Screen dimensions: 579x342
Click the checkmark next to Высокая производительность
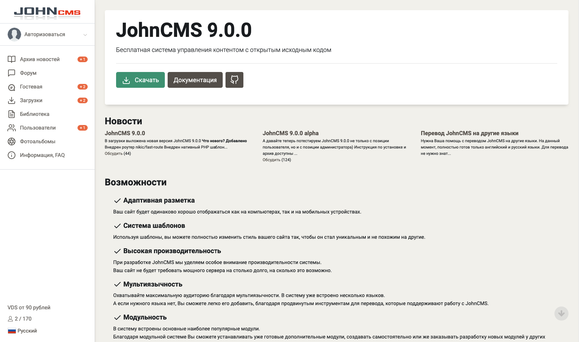[x=117, y=251]
